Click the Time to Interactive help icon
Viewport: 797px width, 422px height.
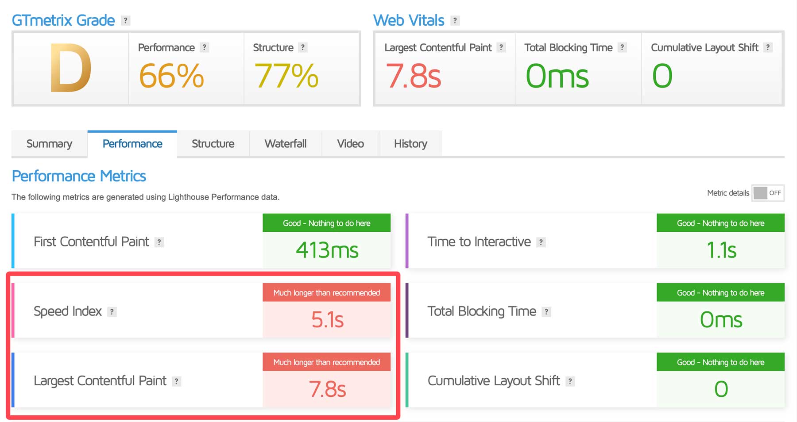click(541, 242)
